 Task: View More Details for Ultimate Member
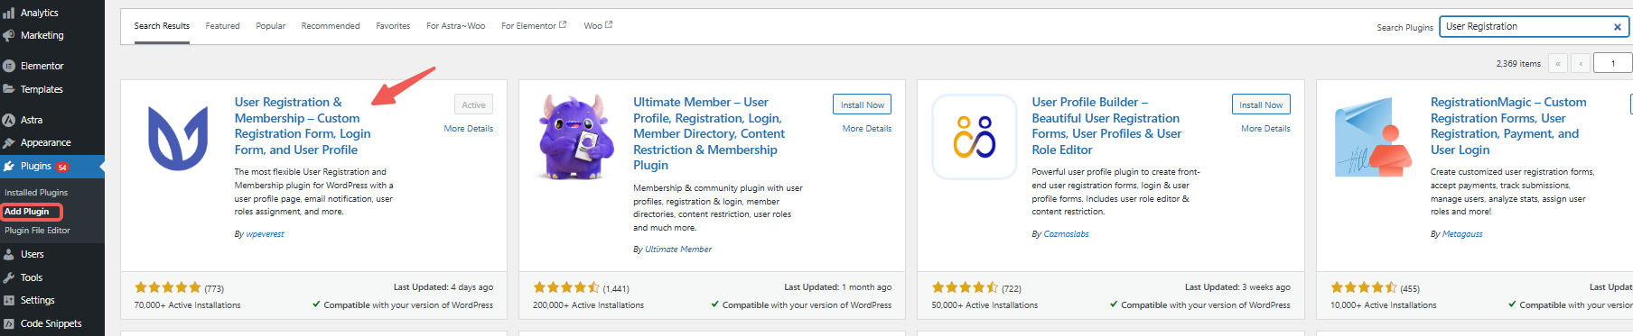click(867, 129)
